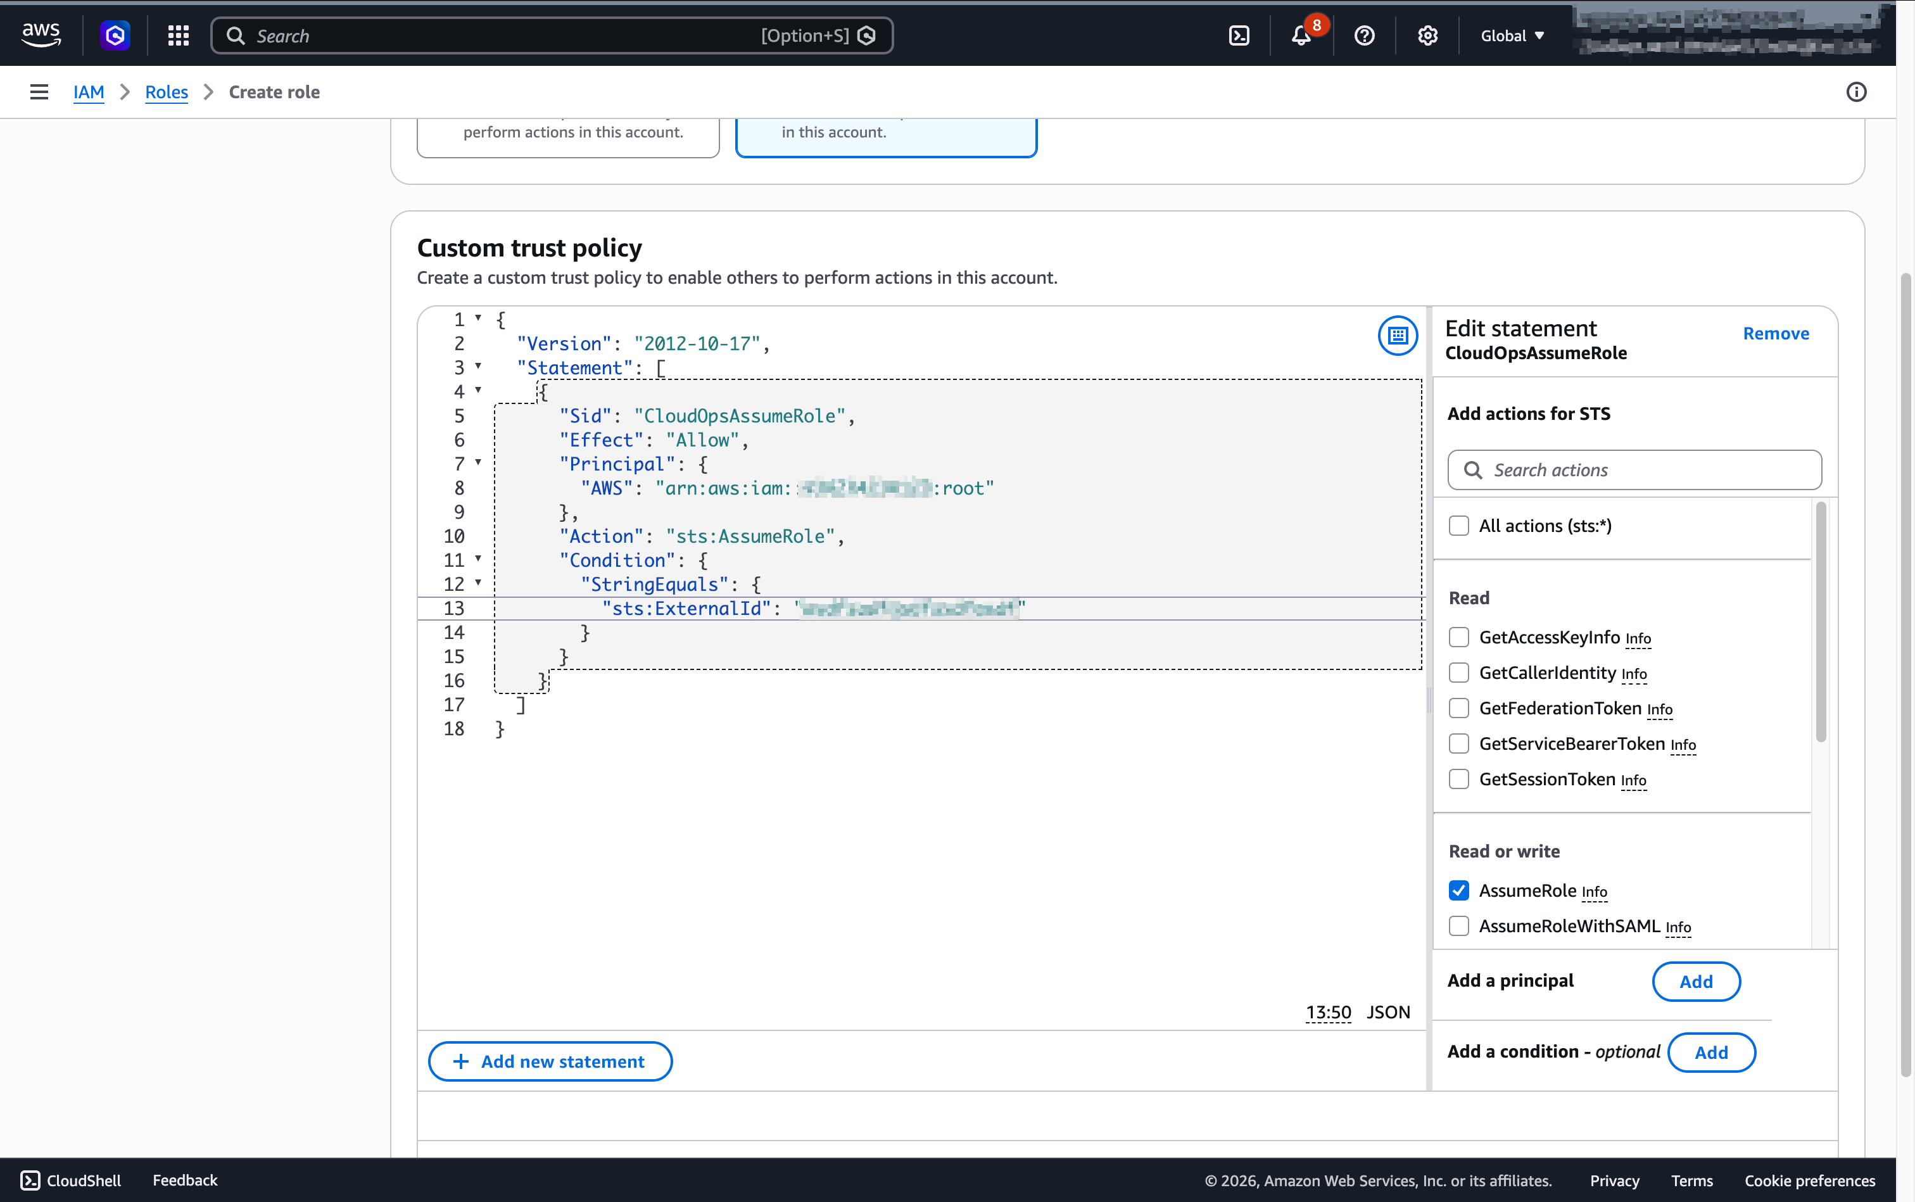Open the settings gear menu
The width and height of the screenshot is (1915, 1202).
(x=1428, y=35)
